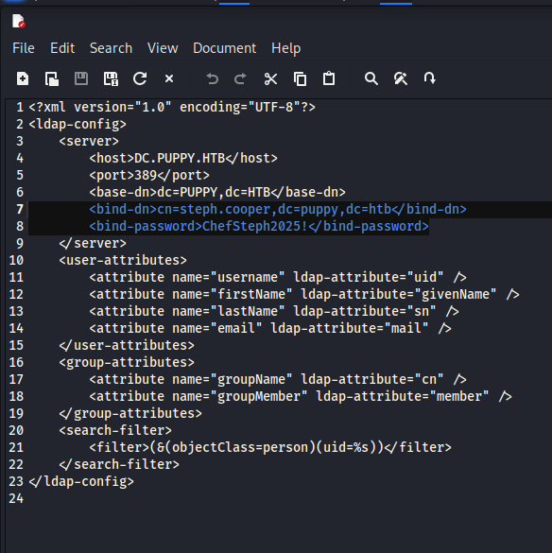Reload the current document

click(x=140, y=78)
